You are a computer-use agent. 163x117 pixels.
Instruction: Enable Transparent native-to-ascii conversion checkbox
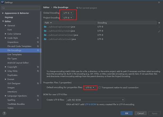pos(99,88)
